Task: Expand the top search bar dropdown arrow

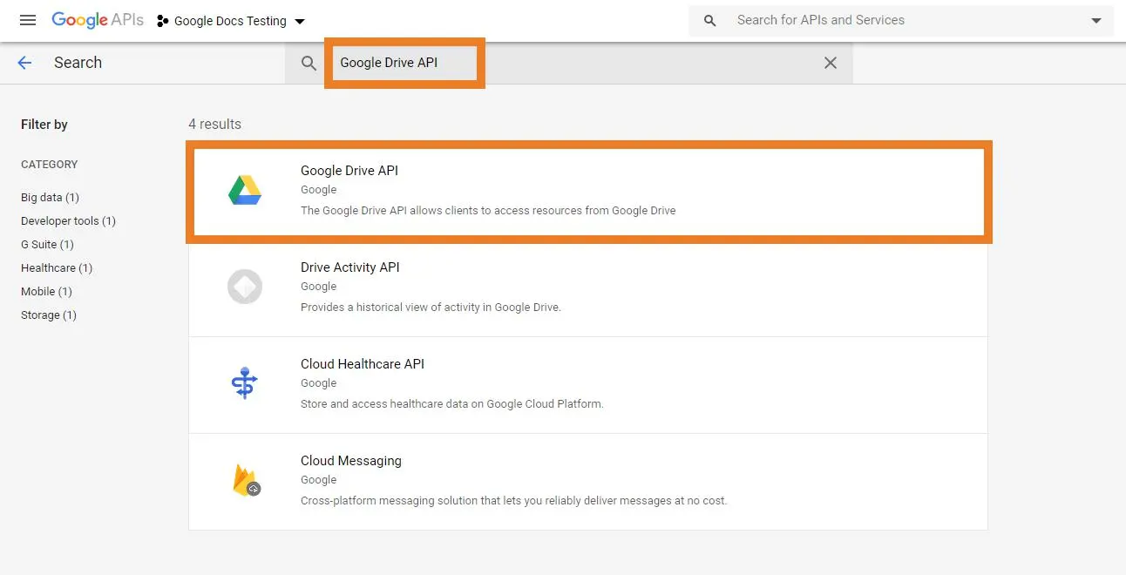Action: pos(1096,21)
